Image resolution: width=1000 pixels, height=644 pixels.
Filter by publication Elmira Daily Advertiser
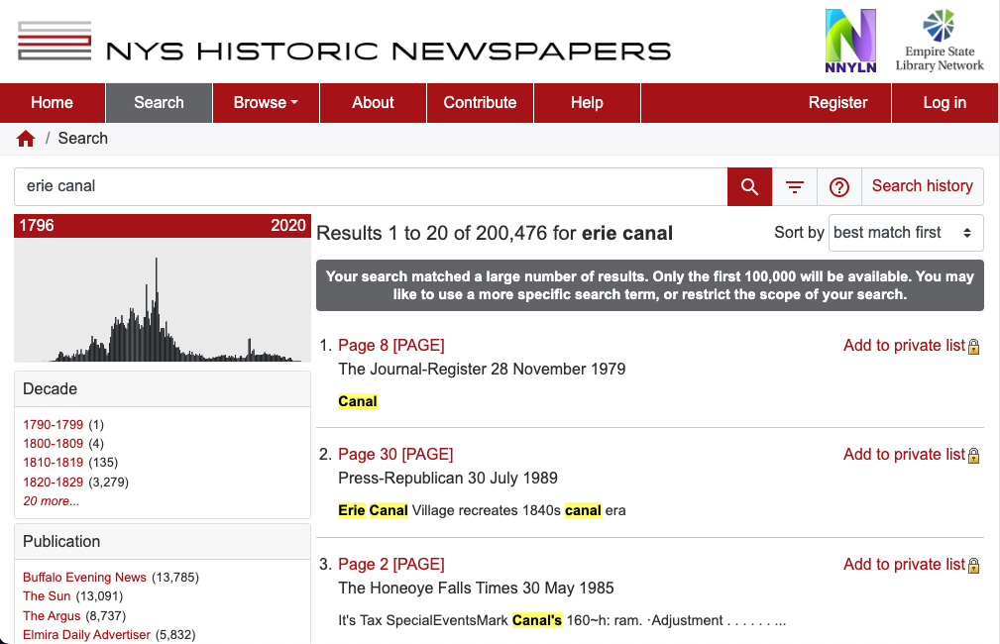tap(87, 635)
